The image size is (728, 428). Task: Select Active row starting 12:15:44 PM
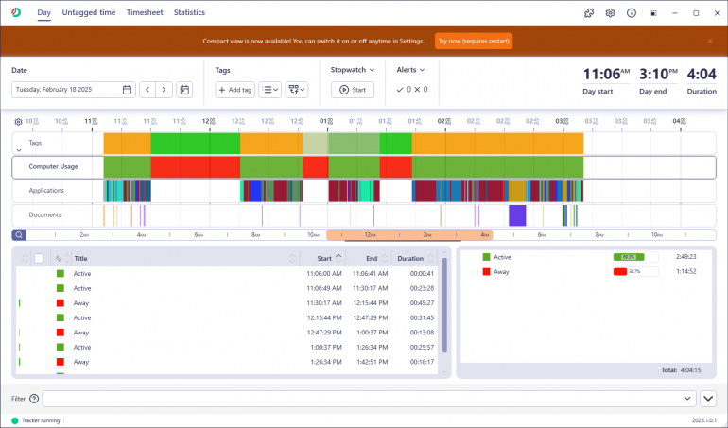[x=227, y=318]
